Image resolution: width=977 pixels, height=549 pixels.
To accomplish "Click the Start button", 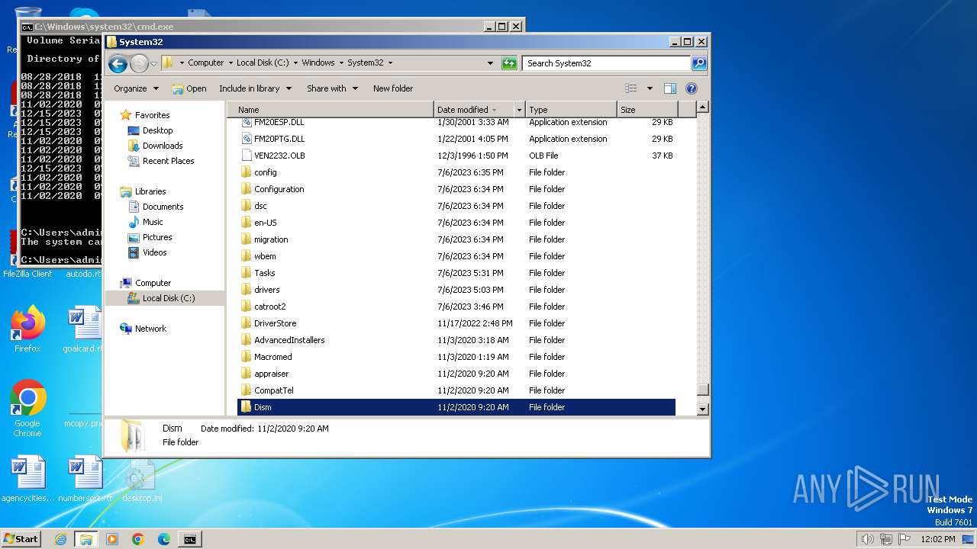I will 21,539.
